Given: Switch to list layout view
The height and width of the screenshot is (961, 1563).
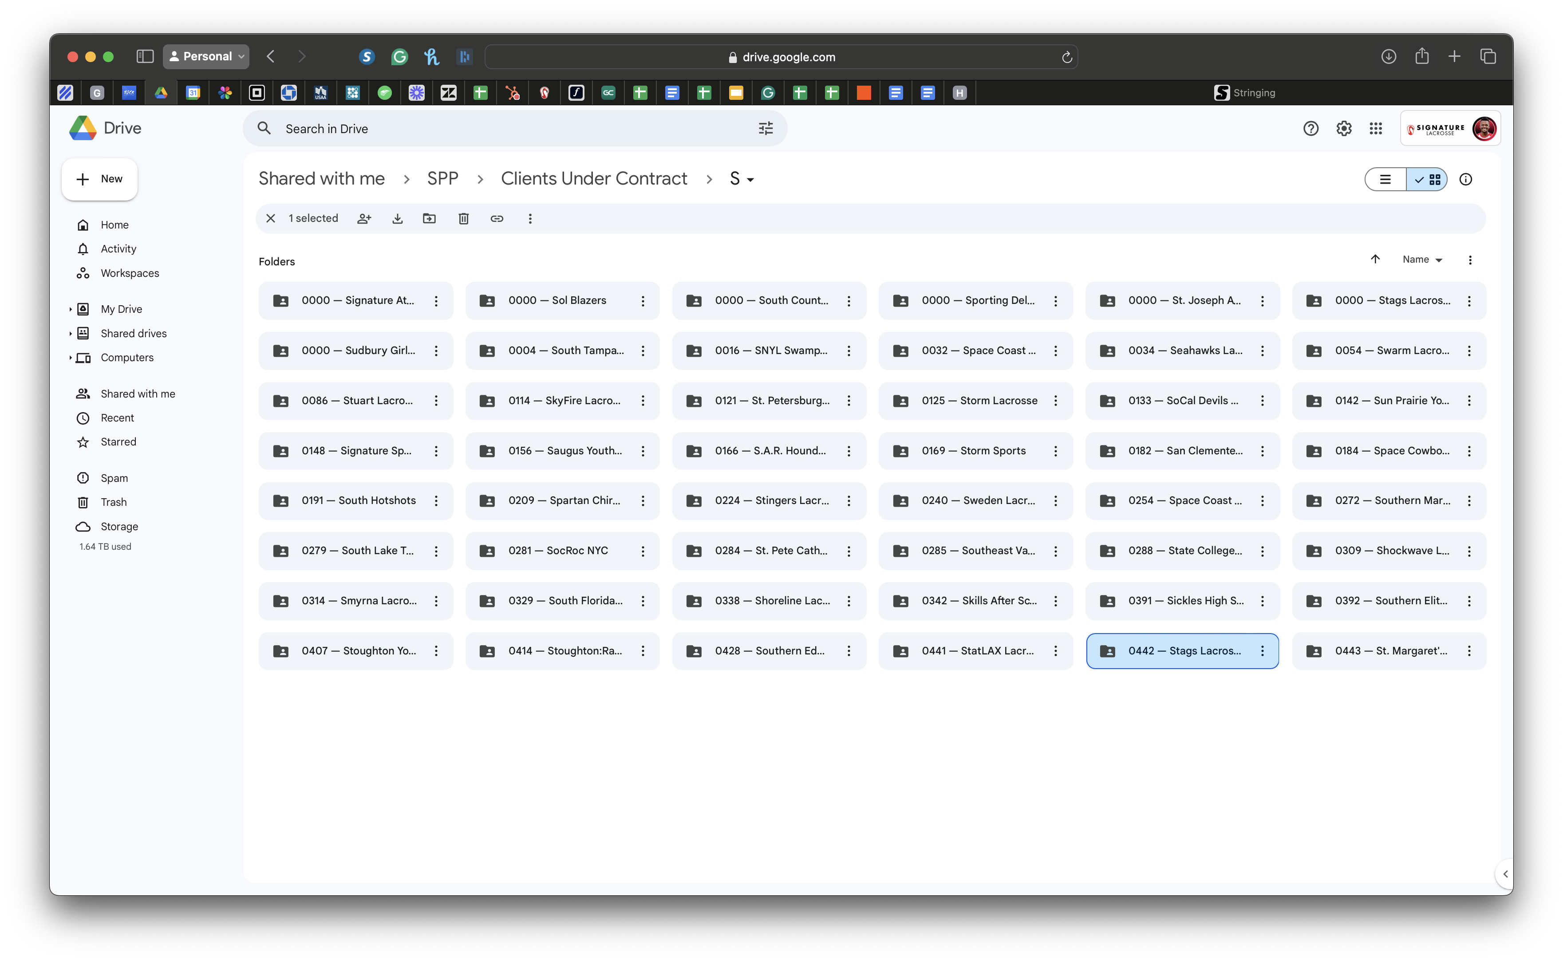Looking at the screenshot, I should pos(1385,179).
